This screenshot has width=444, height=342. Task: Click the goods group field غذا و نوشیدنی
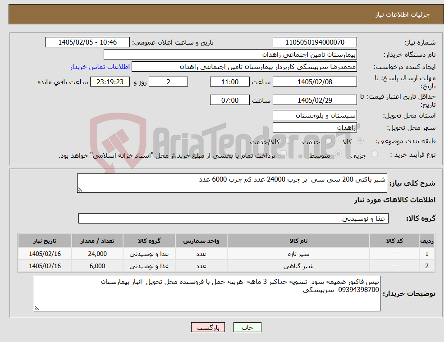coord(233,218)
